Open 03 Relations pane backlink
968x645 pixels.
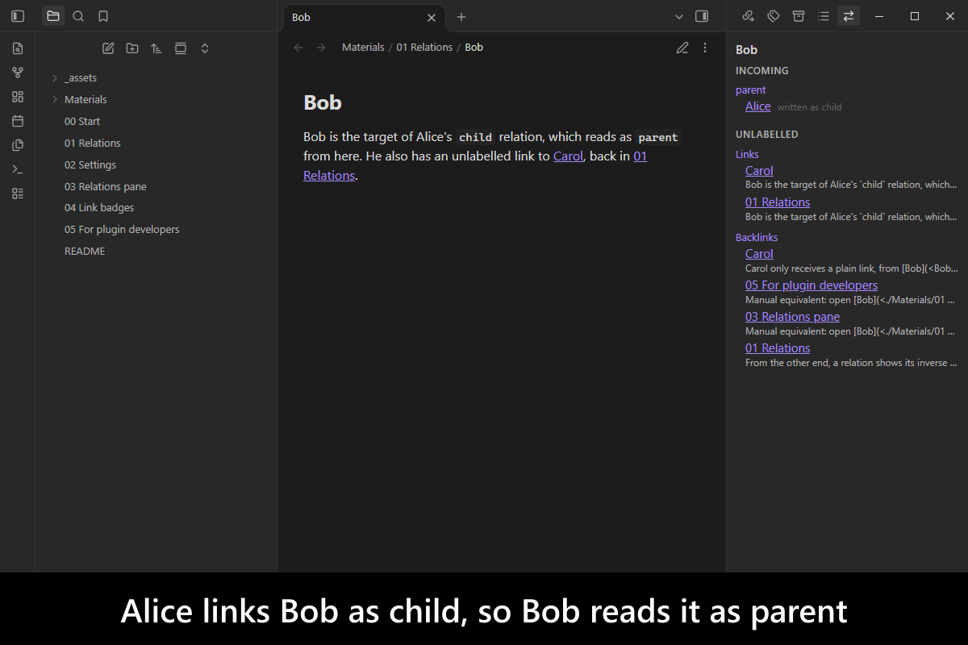click(x=792, y=317)
